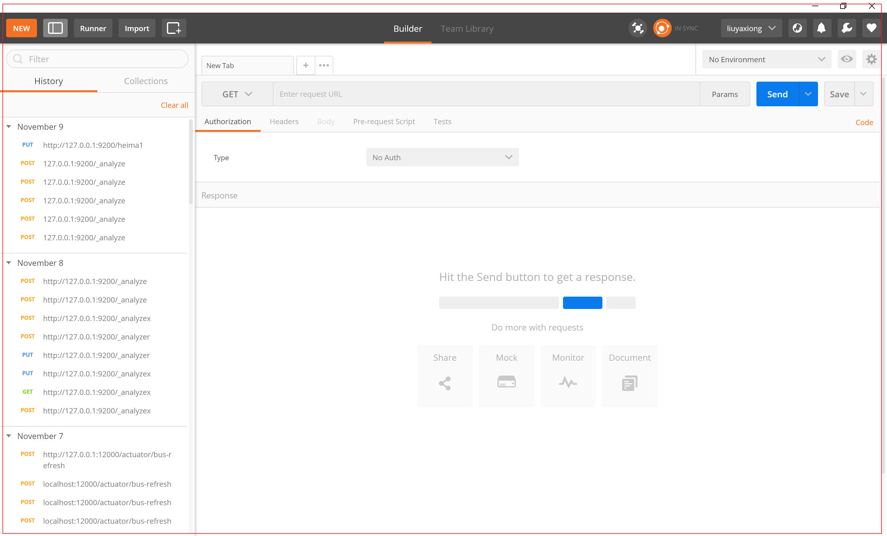
Task: Collapse the November 7 history group
Action: coord(9,436)
